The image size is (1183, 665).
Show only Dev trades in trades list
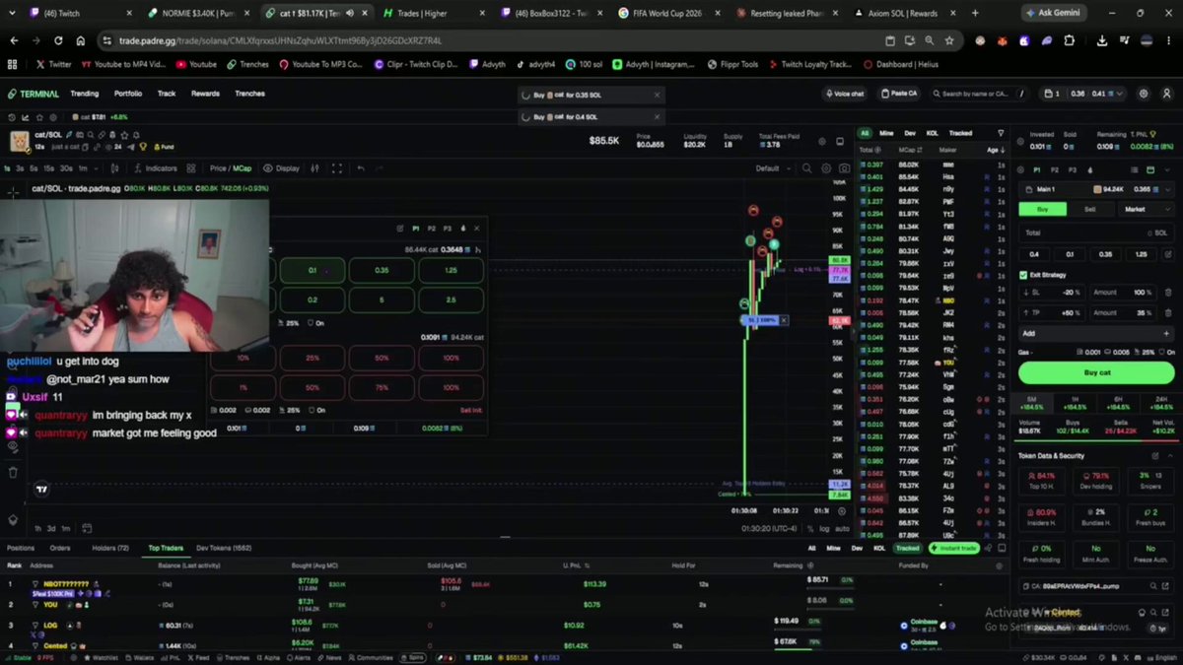909,133
